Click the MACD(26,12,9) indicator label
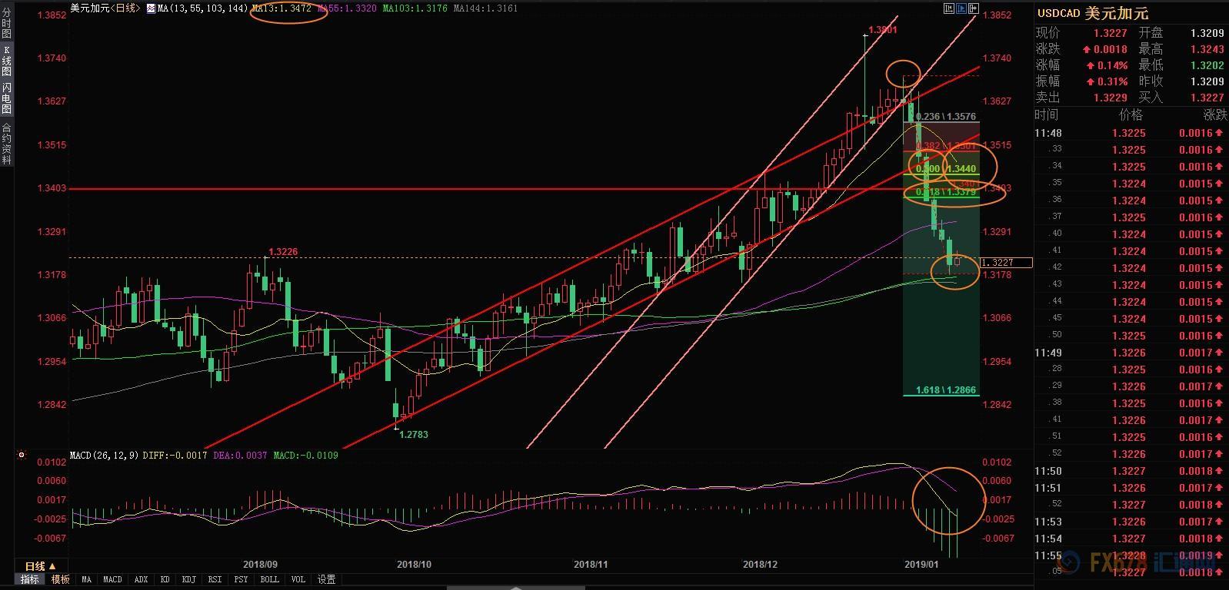This screenshot has height=590, width=1229. coord(104,455)
